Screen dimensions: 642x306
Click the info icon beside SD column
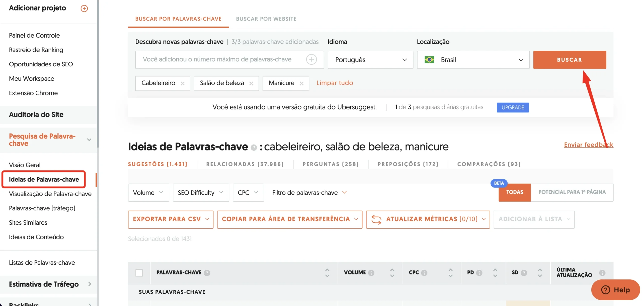[x=523, y=273]
